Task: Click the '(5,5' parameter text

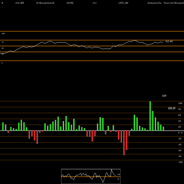Action: click(95, 3)
